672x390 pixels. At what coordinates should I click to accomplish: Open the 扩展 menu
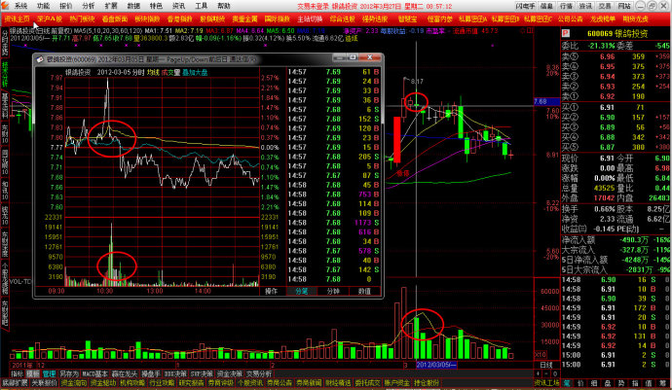pyautogui.click(x=111, y=6)
